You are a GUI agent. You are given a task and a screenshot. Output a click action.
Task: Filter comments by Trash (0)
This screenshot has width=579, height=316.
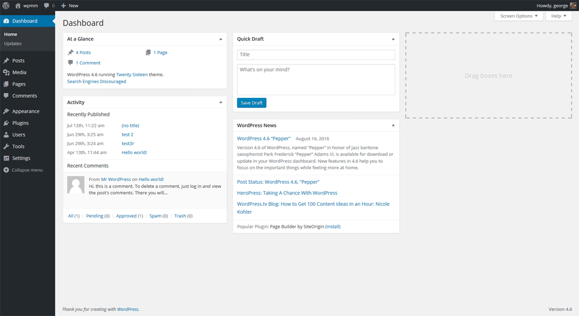[184, 216]
